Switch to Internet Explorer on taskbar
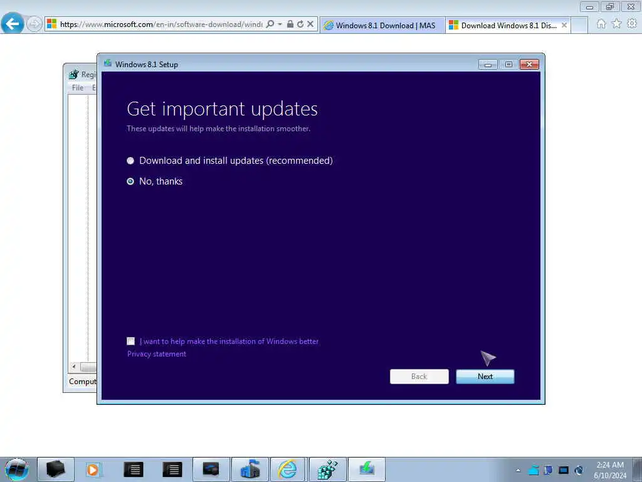The width and height of the screenshot is (642, 482). [x=288, y=469]
